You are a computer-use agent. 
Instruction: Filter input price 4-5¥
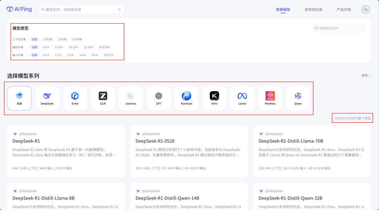coord(95,55)
